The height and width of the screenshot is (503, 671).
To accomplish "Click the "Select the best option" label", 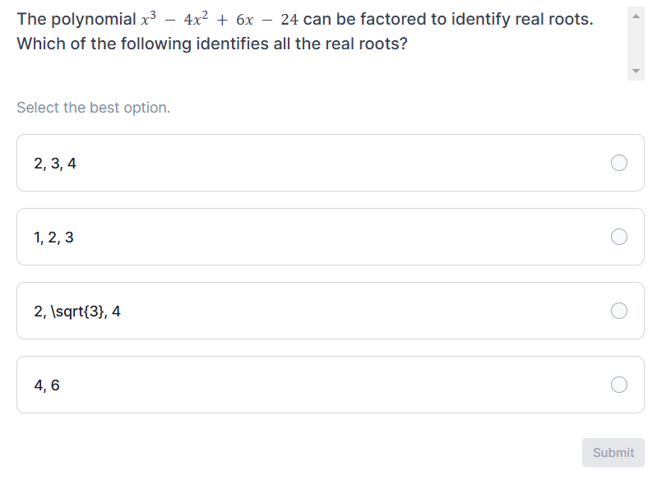I will coord(93,107).
